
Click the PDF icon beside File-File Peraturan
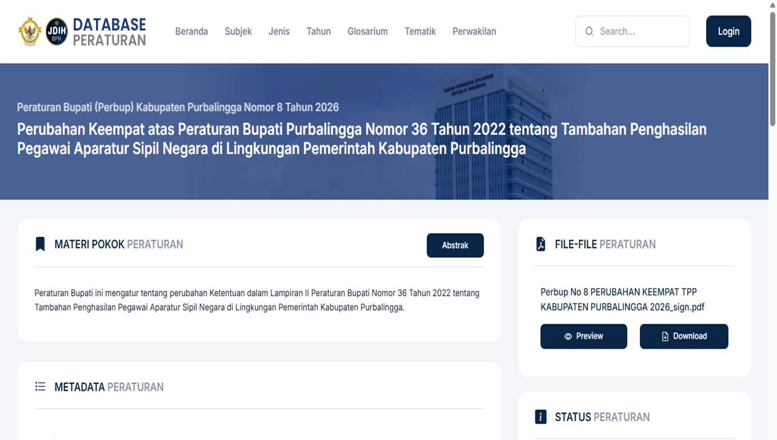pos(540,244)
